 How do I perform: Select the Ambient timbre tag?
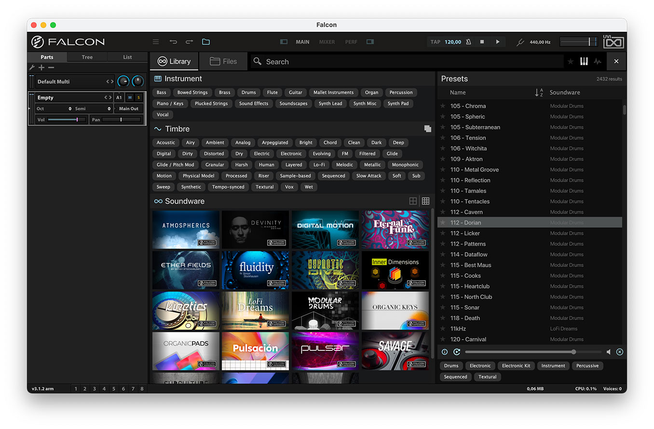click(x=215, y=143)
